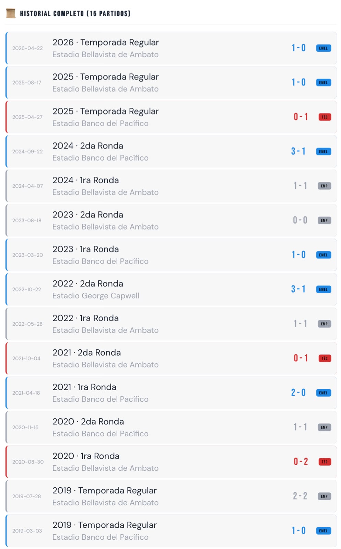
Task: Select the 2021 2da Ronda match row
Action: 171,358
